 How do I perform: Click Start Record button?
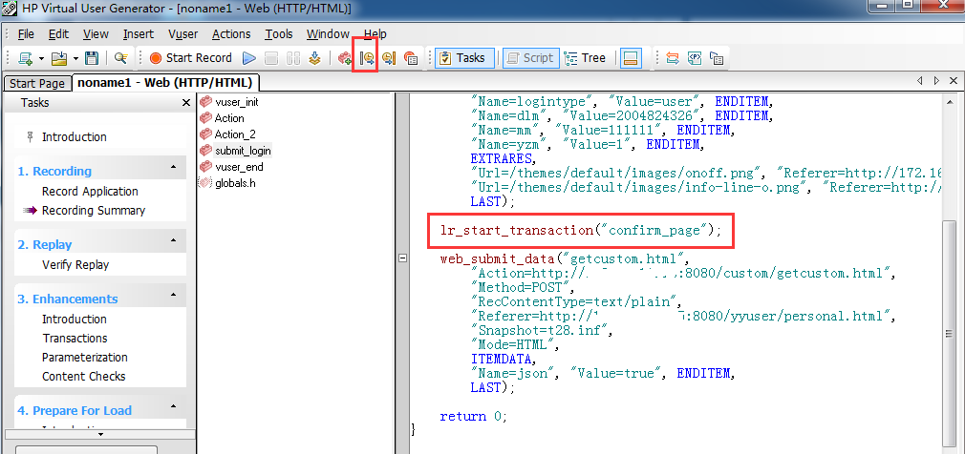click(x=190, y=58)
